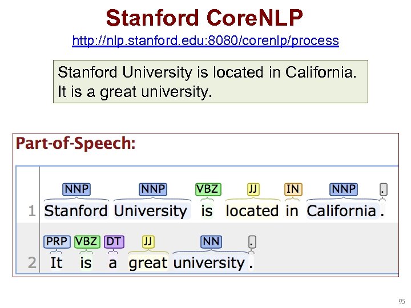Click the "Stanford Core.NLP" slide title
This screenshot has height=308, width=411.
(x=204, y=18)
